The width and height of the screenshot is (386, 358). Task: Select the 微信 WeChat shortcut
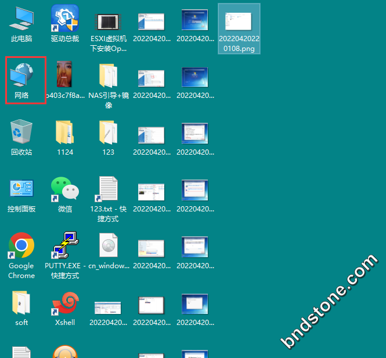[65, 195]
